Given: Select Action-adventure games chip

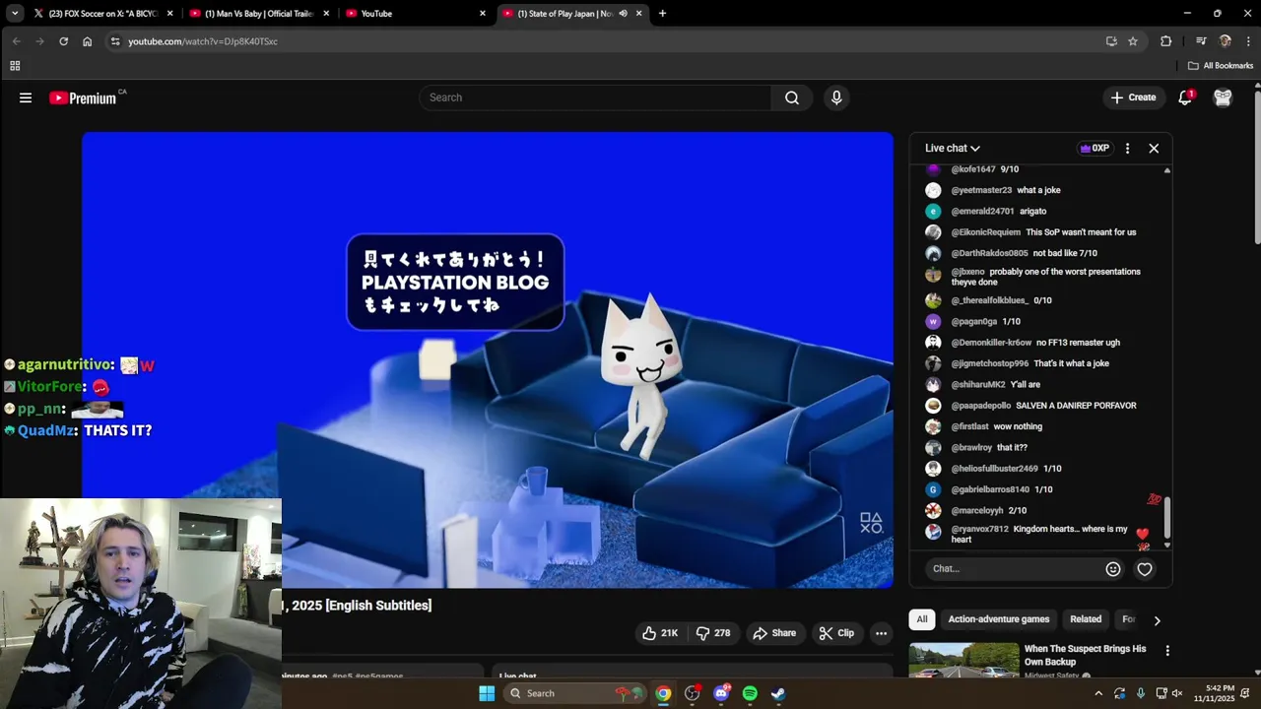Looking at the screenshot, I should [x=999, y=619].
